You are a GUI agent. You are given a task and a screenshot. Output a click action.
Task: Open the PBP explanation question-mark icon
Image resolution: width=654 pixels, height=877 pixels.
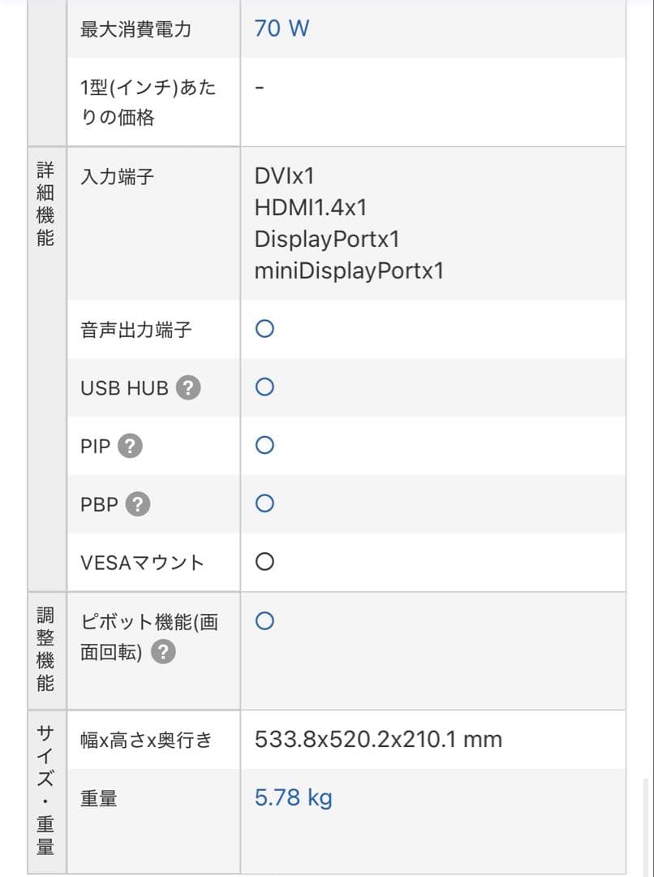137,503
